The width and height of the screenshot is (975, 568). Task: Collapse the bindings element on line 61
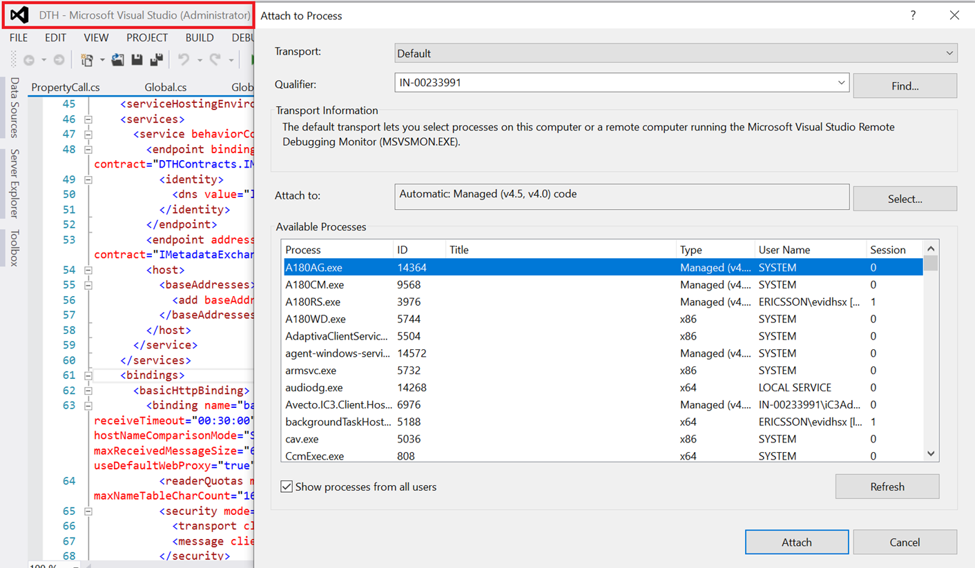[88, 375]
